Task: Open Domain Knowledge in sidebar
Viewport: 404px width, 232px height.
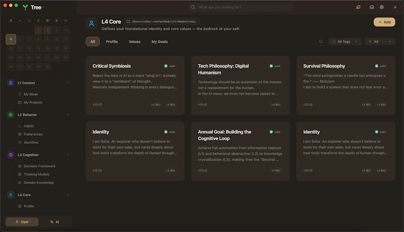Action: [39, 183]
